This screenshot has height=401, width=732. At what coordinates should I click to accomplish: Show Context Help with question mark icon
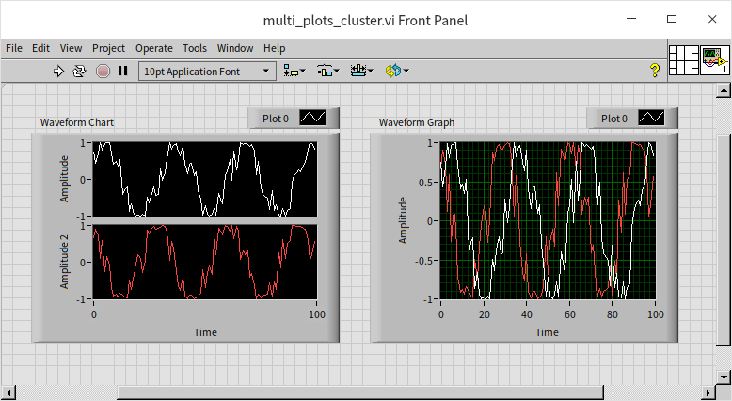[655, 71]
